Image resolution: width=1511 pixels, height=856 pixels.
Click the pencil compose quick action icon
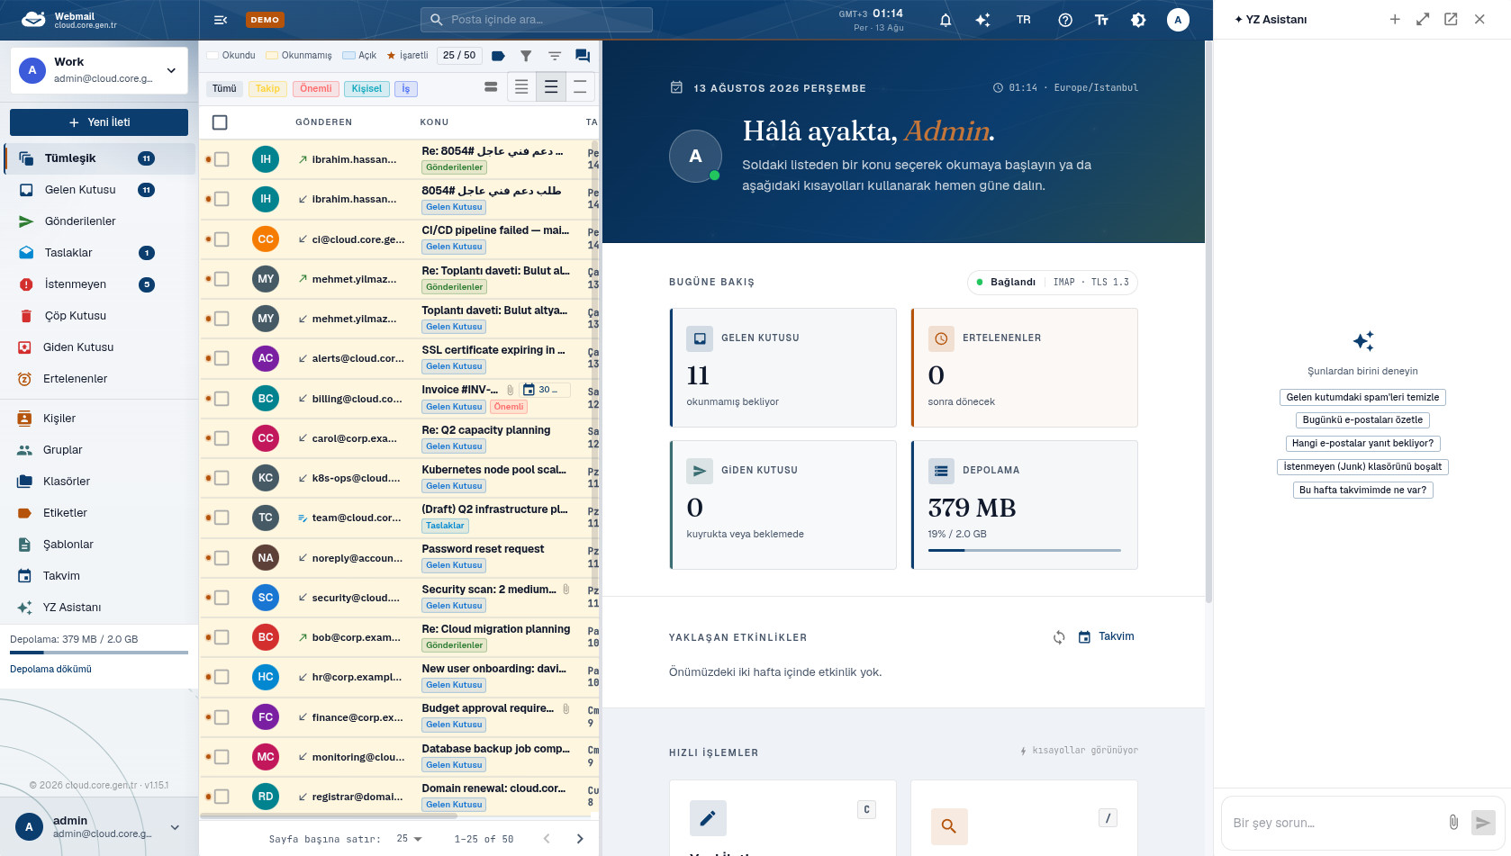tap(708, 818)
